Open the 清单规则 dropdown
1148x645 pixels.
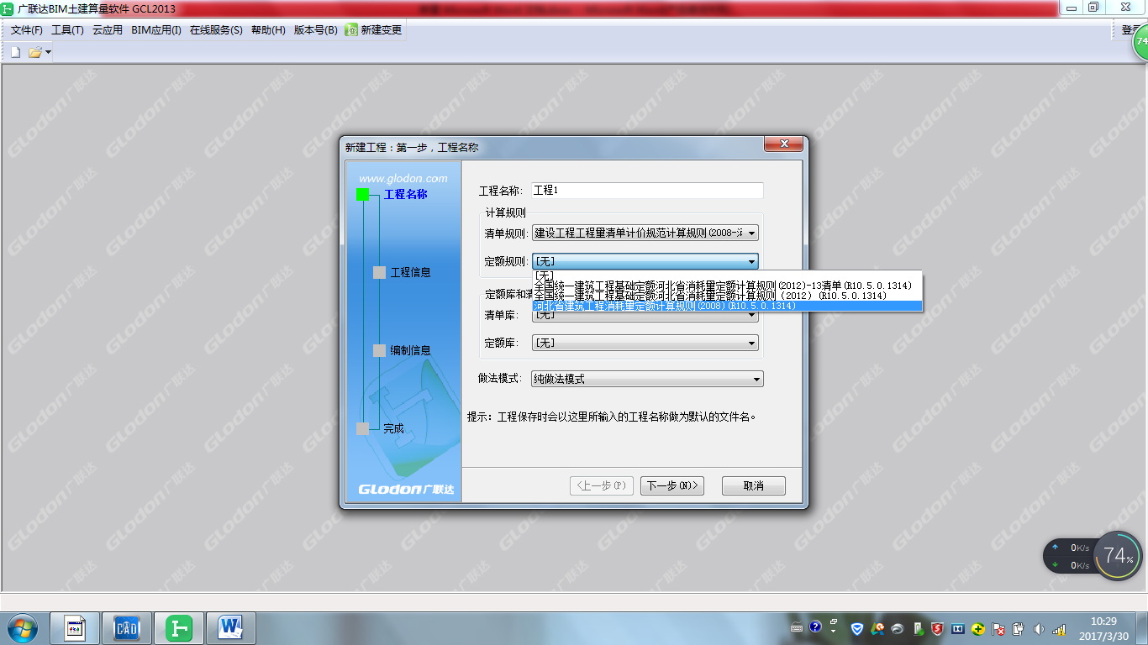(x=645, y=233)
